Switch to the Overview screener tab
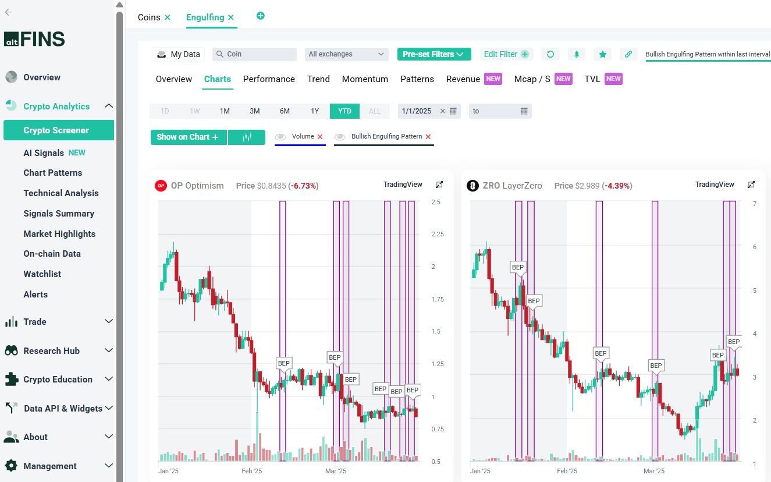The height and width of the screenshot is (482, 771). (174, 79)
